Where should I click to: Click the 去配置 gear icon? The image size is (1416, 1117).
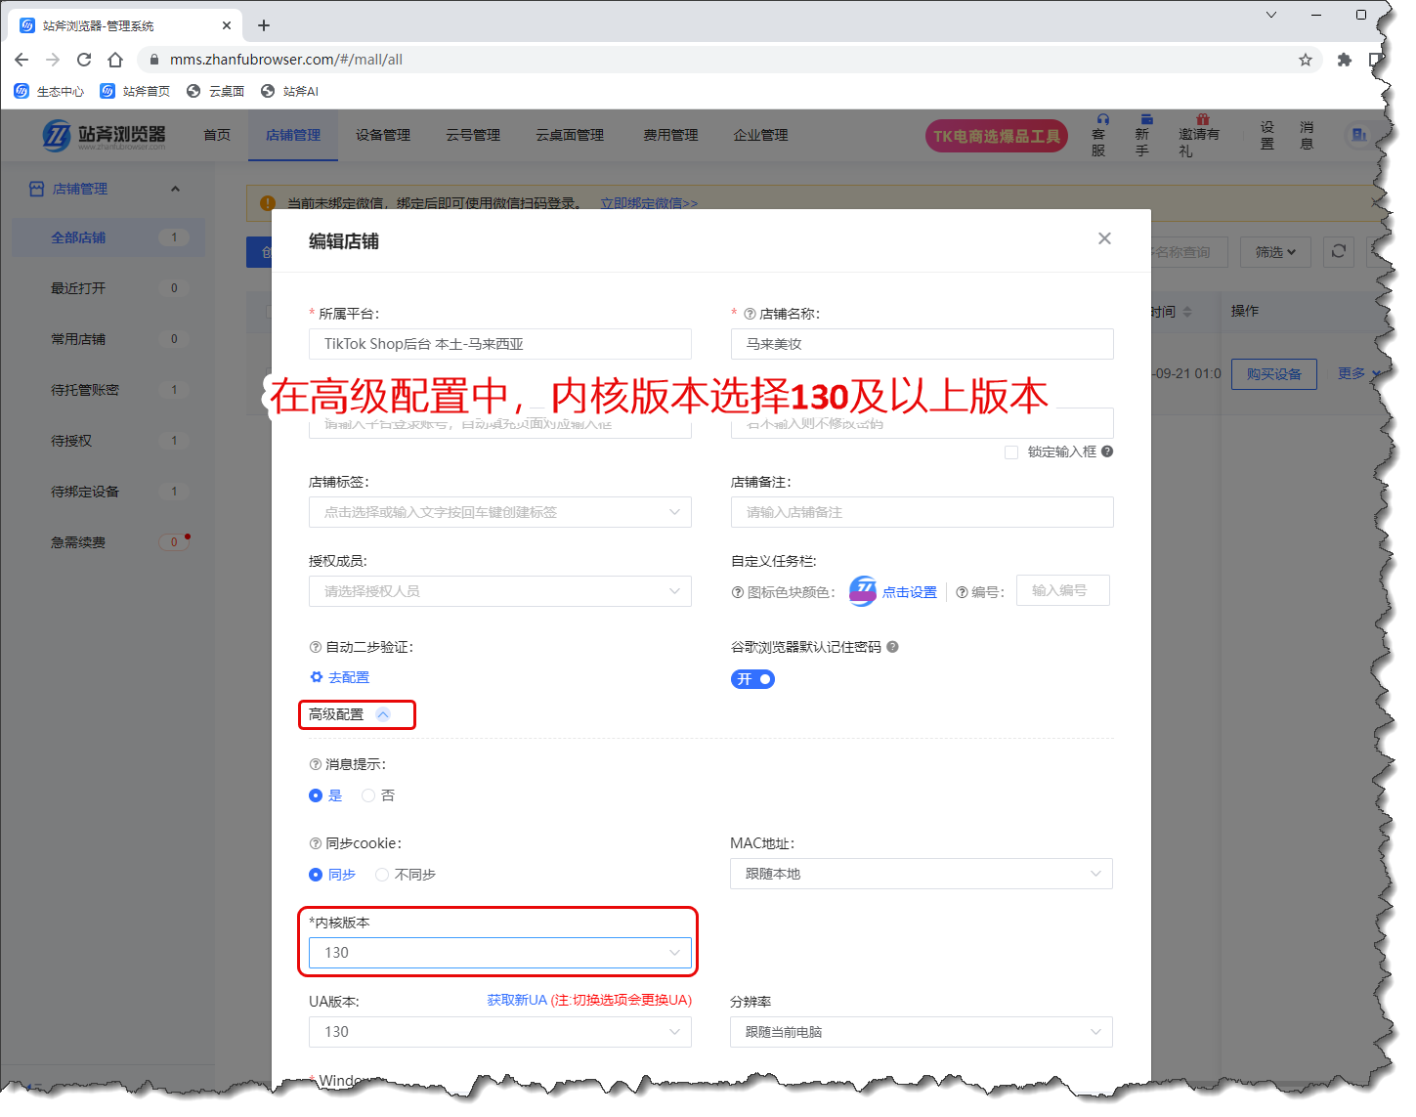(x=317, y=677)
